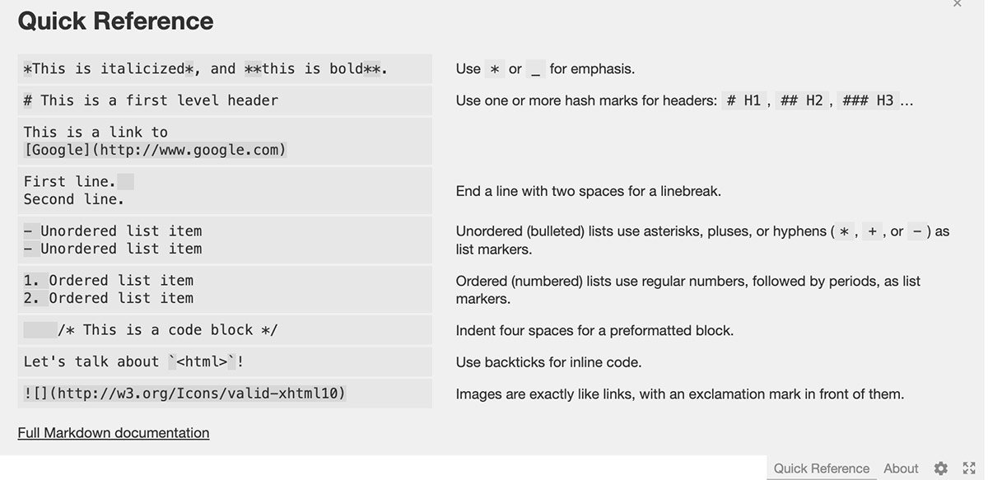This screenshot has width=988, height=480.
Task: Select the Quick Reference tab
Action: (821, 468)
